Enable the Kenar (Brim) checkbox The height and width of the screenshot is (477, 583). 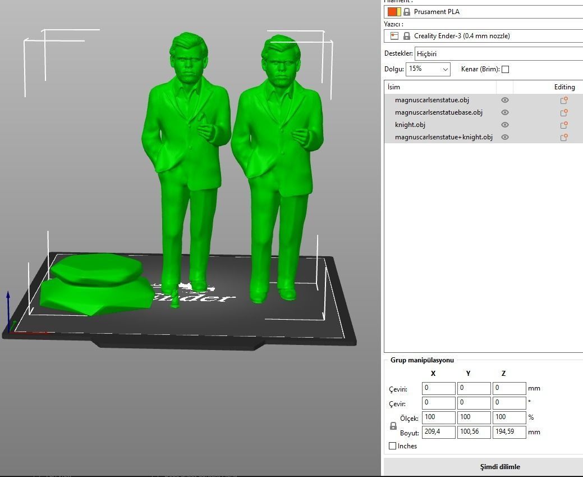[506, 69]
